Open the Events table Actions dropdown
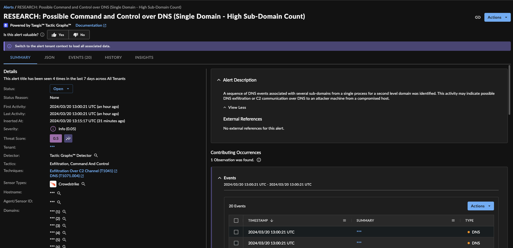The height and width of the screenshot is (248, 513). click(481, 206)
